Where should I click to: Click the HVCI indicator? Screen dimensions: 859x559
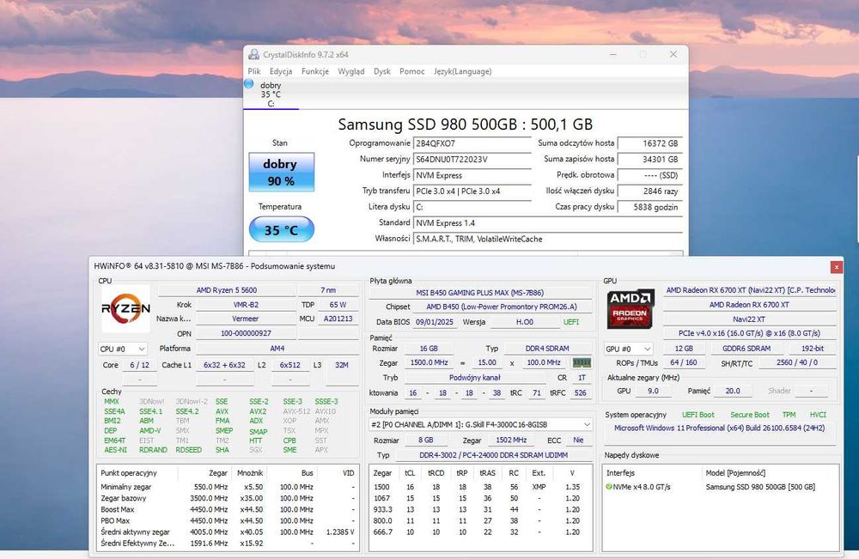click(x=818, y=415)
